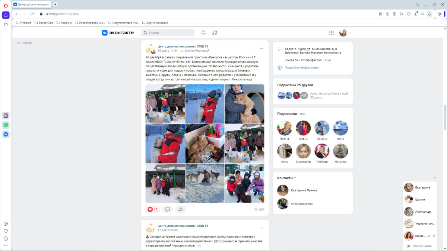Open WhatsApp messenger in the sidebar
Image resolution: width=447 pixels, height=251 pixels.
6,125
